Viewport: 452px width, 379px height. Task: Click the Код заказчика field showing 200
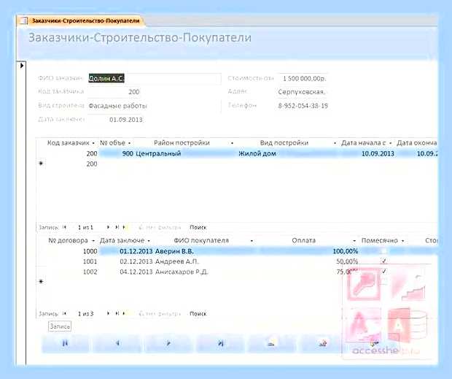click(x=114, y=92)
